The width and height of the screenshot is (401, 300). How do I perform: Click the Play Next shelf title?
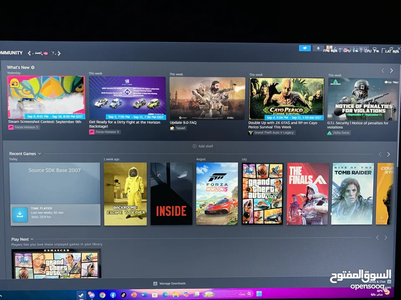pos(20,239)
